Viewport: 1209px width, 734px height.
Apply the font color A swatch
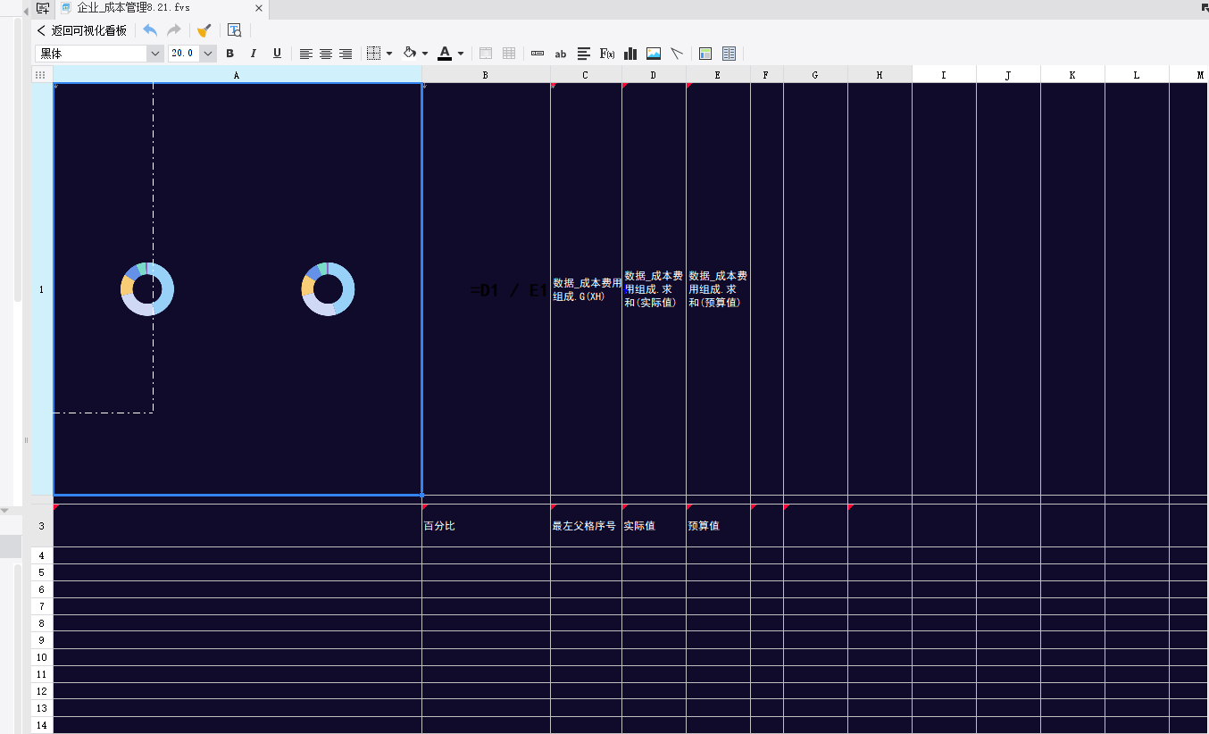(445, 54)
